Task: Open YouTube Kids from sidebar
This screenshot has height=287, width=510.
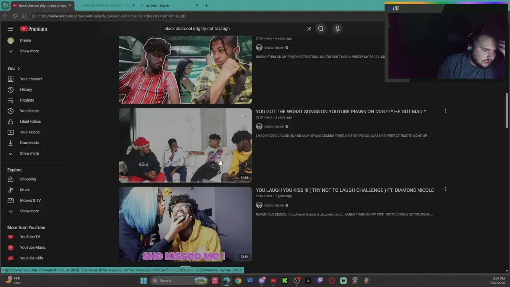Action: pyautogui.click(x=31, y=258)
